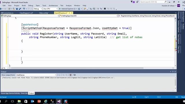Click the Snagit taskbar icon

click(x=66, y=101)
